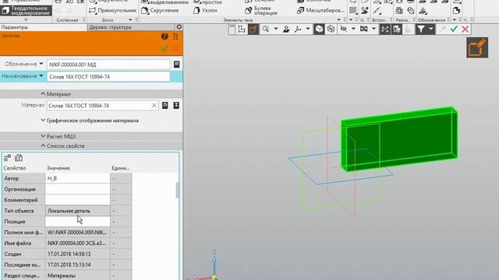Viewport: 499px width, 280px height.
Task: Click the Обозначение input field
Action: [x=108, y=65]
